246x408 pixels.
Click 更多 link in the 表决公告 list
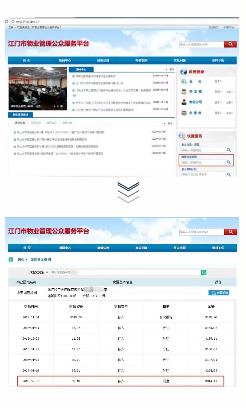point(170,123)
